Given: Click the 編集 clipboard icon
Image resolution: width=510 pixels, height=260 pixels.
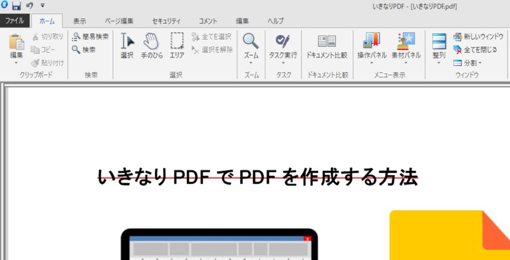Looking at the screenshot, I should 16,42.
